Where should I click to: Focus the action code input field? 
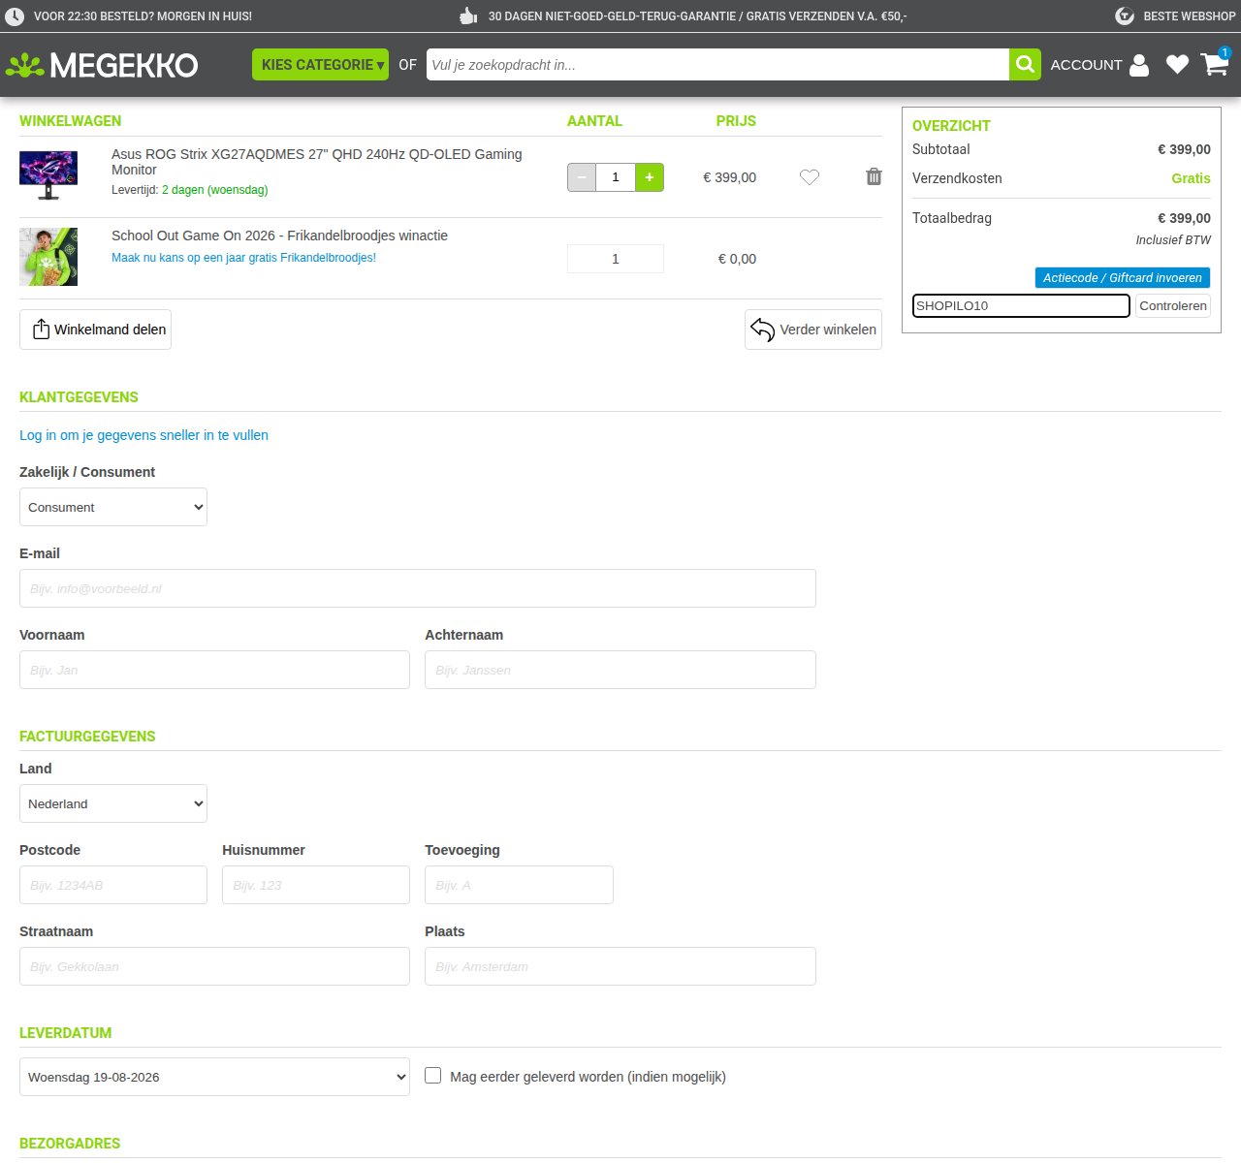click(1021, 306)
